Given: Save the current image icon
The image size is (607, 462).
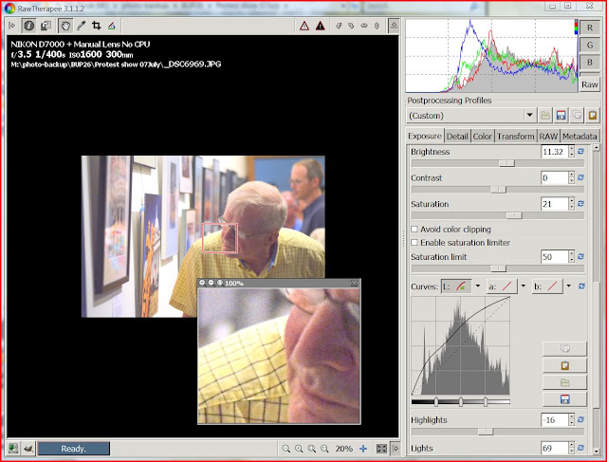Looking at the screenshot, I should (x=12, y=449).
